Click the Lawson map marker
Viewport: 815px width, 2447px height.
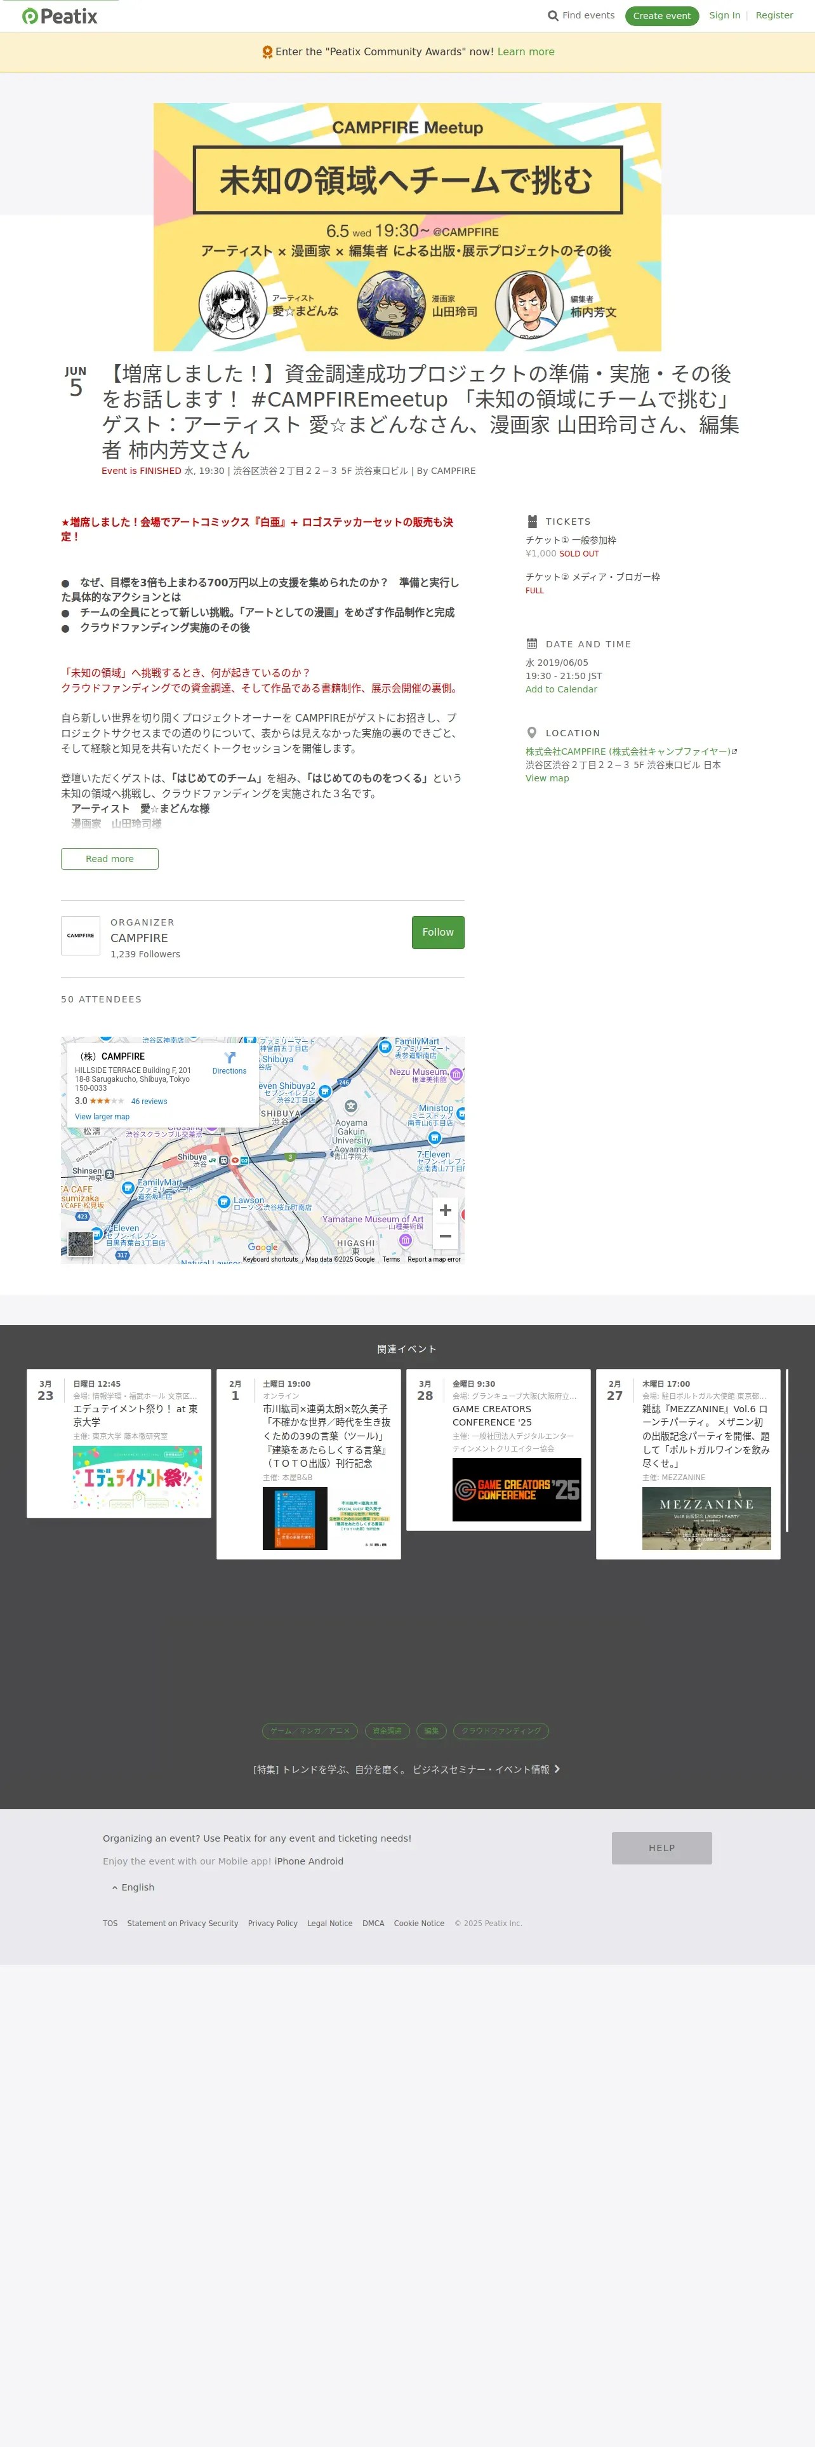224,1202
